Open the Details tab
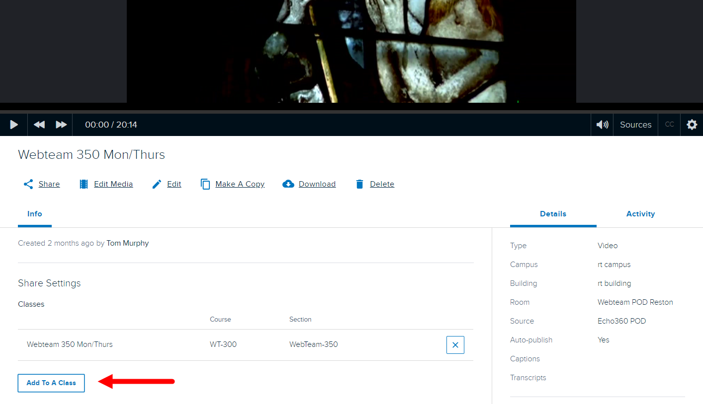 coord(553,214)
